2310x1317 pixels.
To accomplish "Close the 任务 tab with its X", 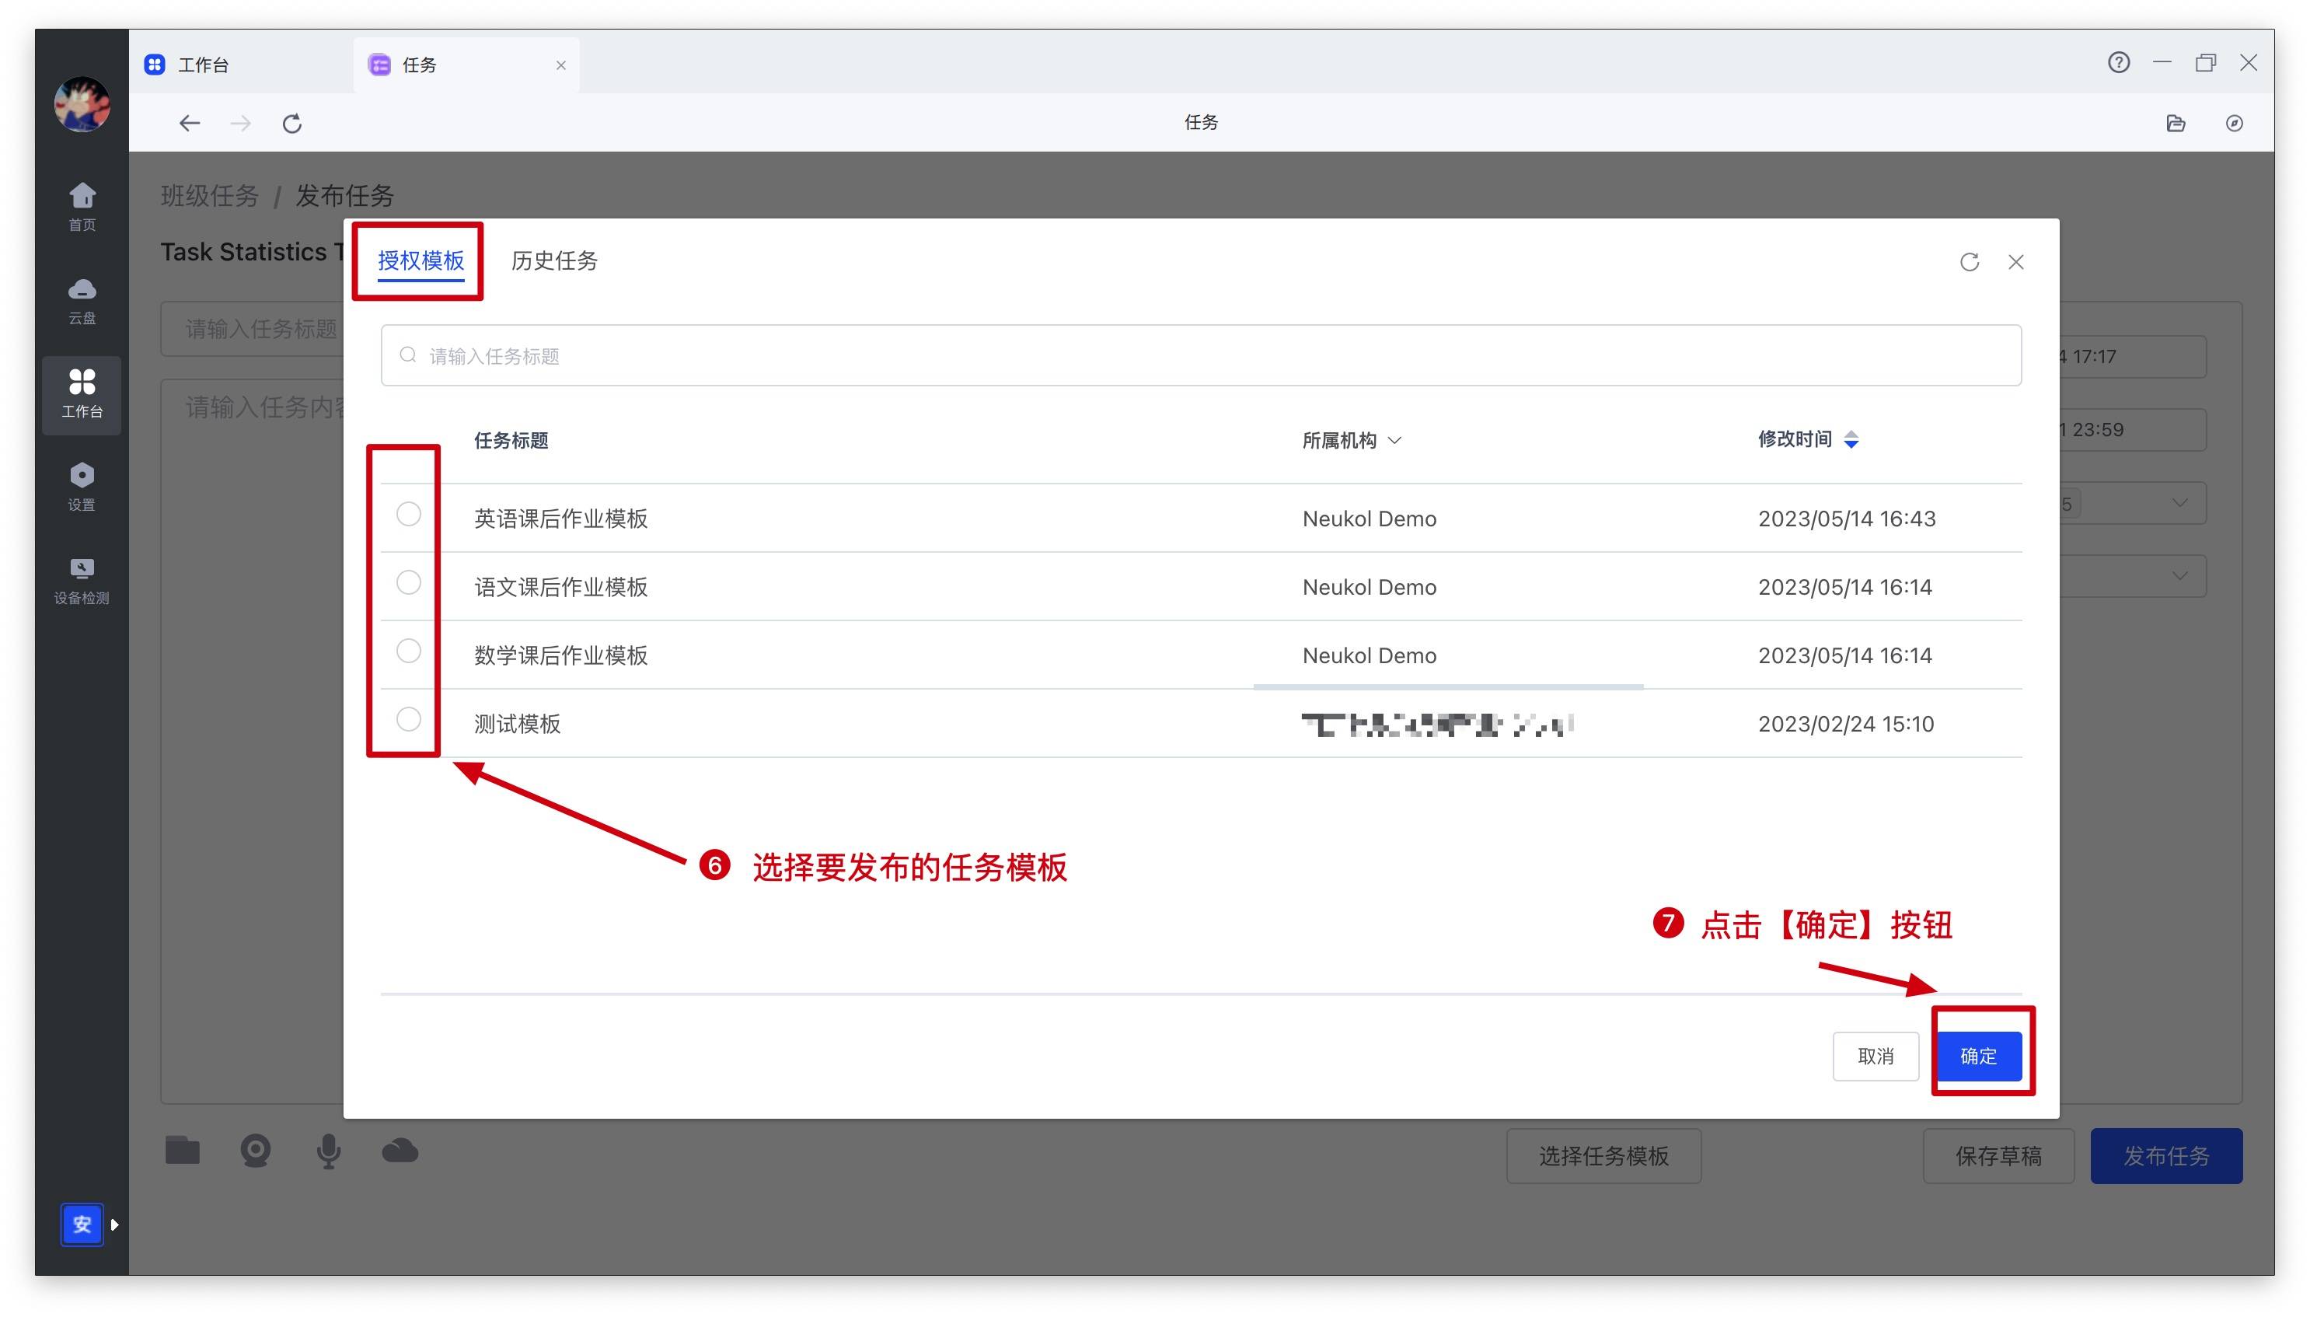I will coord(560,65).
